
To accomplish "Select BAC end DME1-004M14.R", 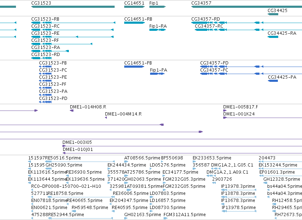I will coord(123,114).
